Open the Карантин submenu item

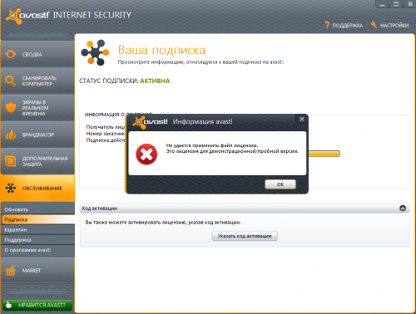coord(38,229)
